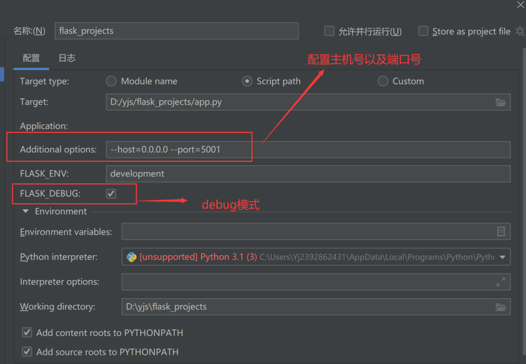Viewport: 526px width, 364px height.
Task: Select the Module name radio button
Action: [x=111, y=81]
